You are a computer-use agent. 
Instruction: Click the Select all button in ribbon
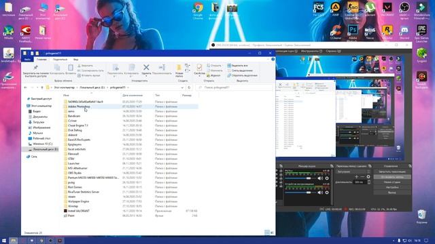point(237,66)
